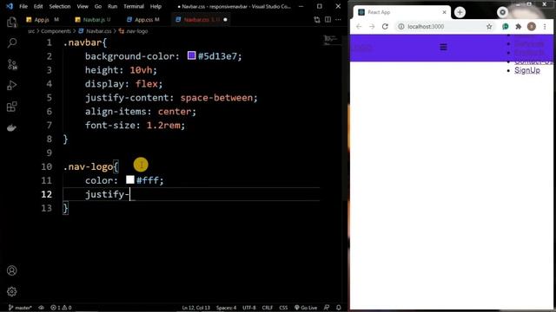The image size is (556, 312).
Task: Click the unsaved-dot on Navbar.css tab
Action: pos(225,20)
